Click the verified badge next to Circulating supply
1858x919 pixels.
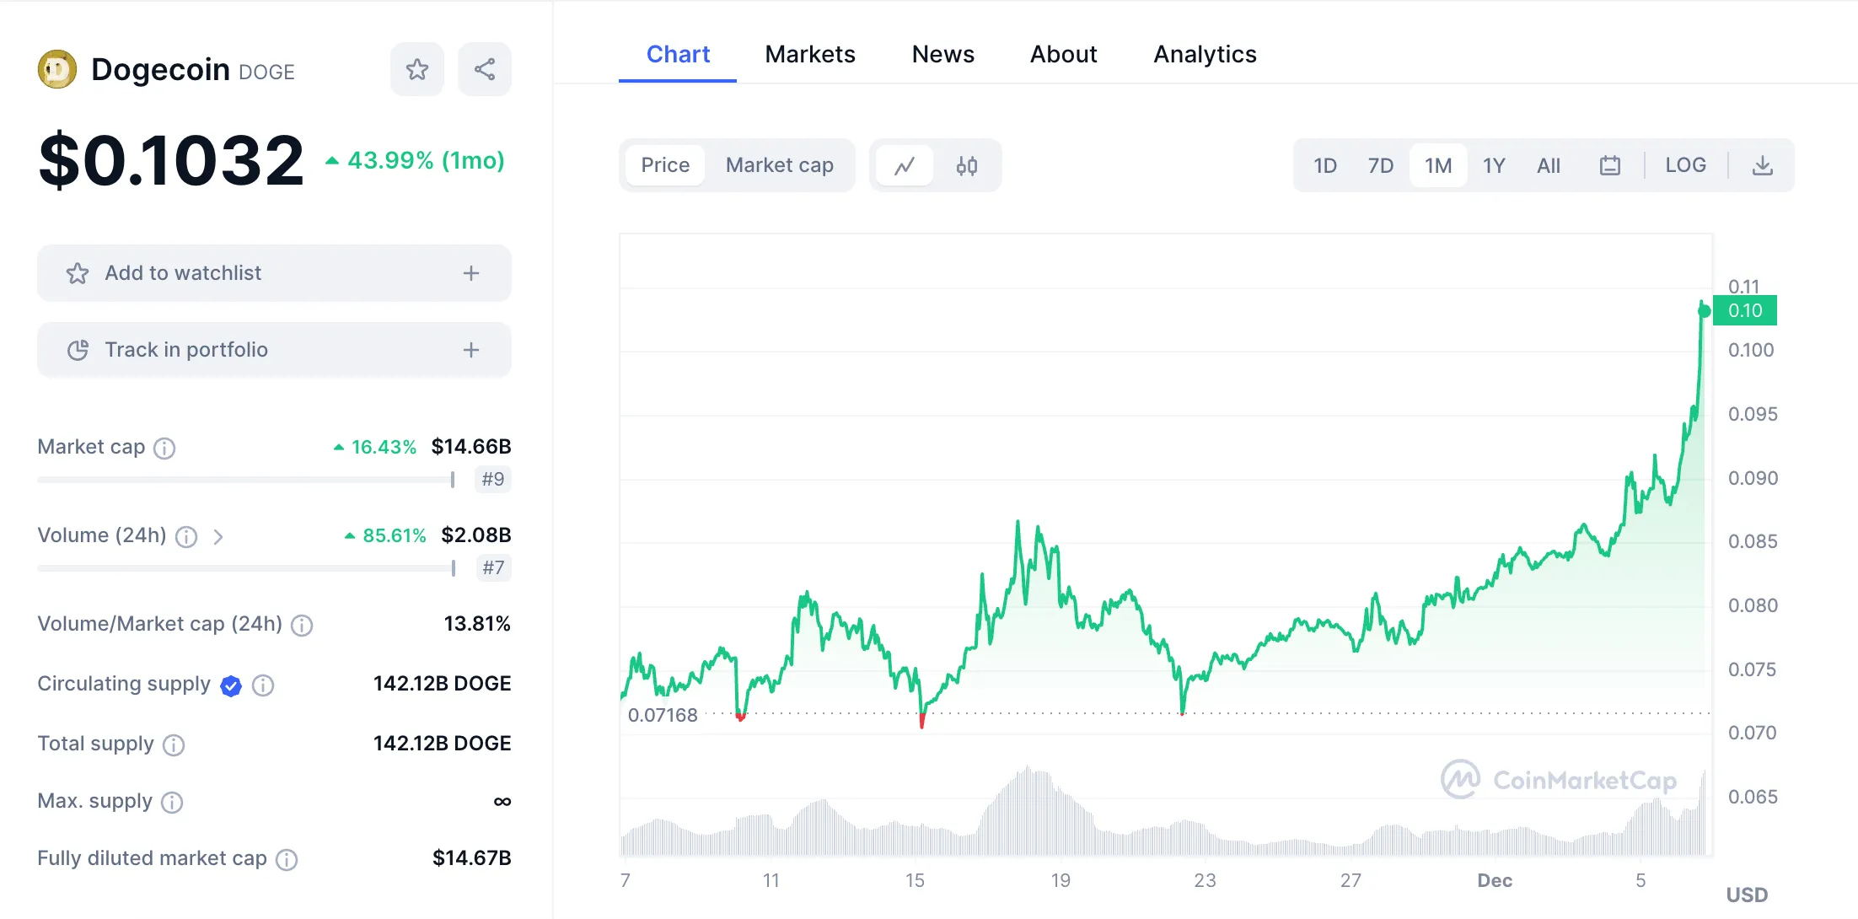[230, 685]
